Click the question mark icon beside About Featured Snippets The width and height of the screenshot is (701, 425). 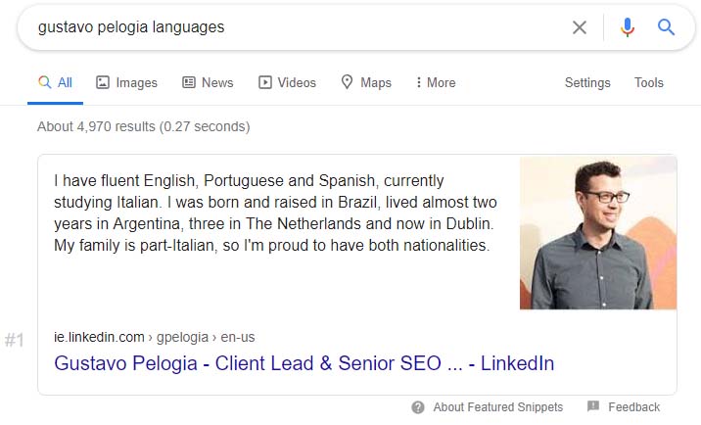pyautogui.click(x=417, y=407)
